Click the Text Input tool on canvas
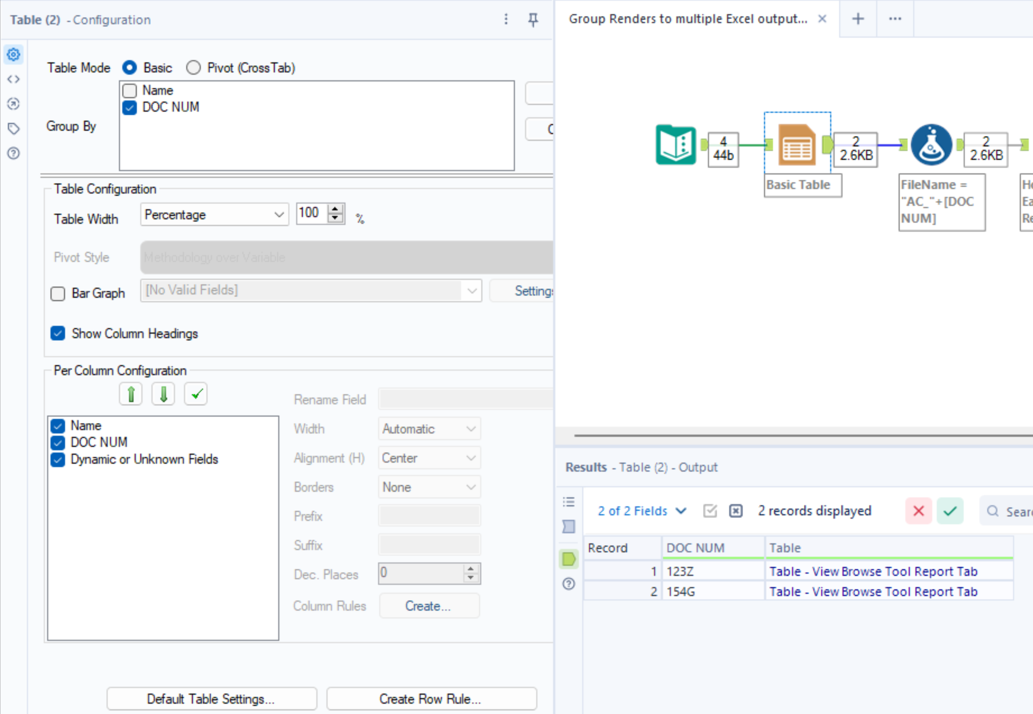 click(x=675, y=144)
